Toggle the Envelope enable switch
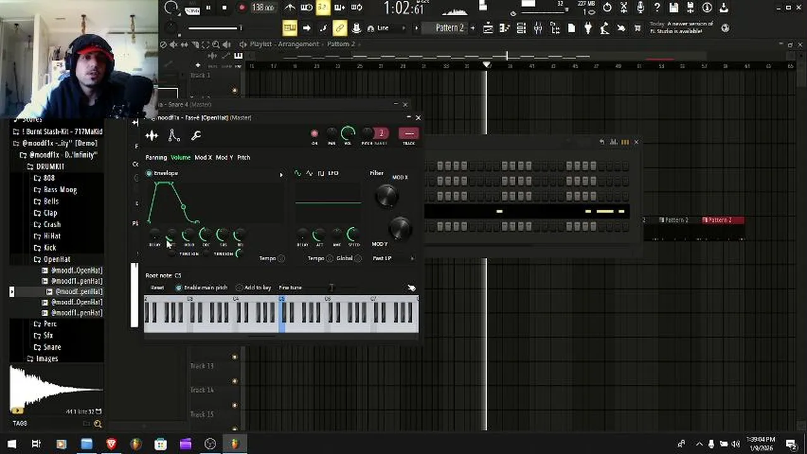Viewport: 807px width, 454px height. pyautogui.click(x=149, y=173)
